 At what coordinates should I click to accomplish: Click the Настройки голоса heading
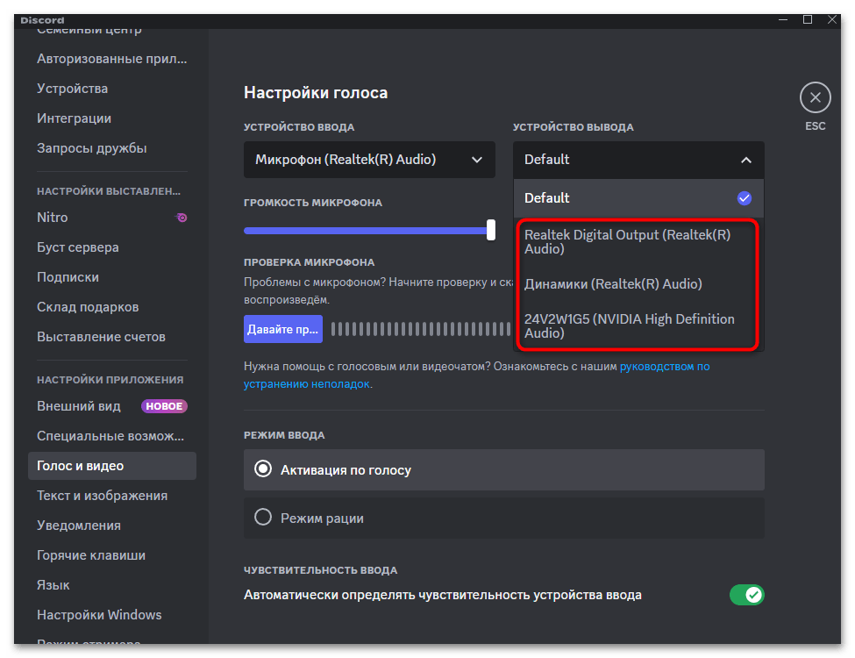pos(316,93)
